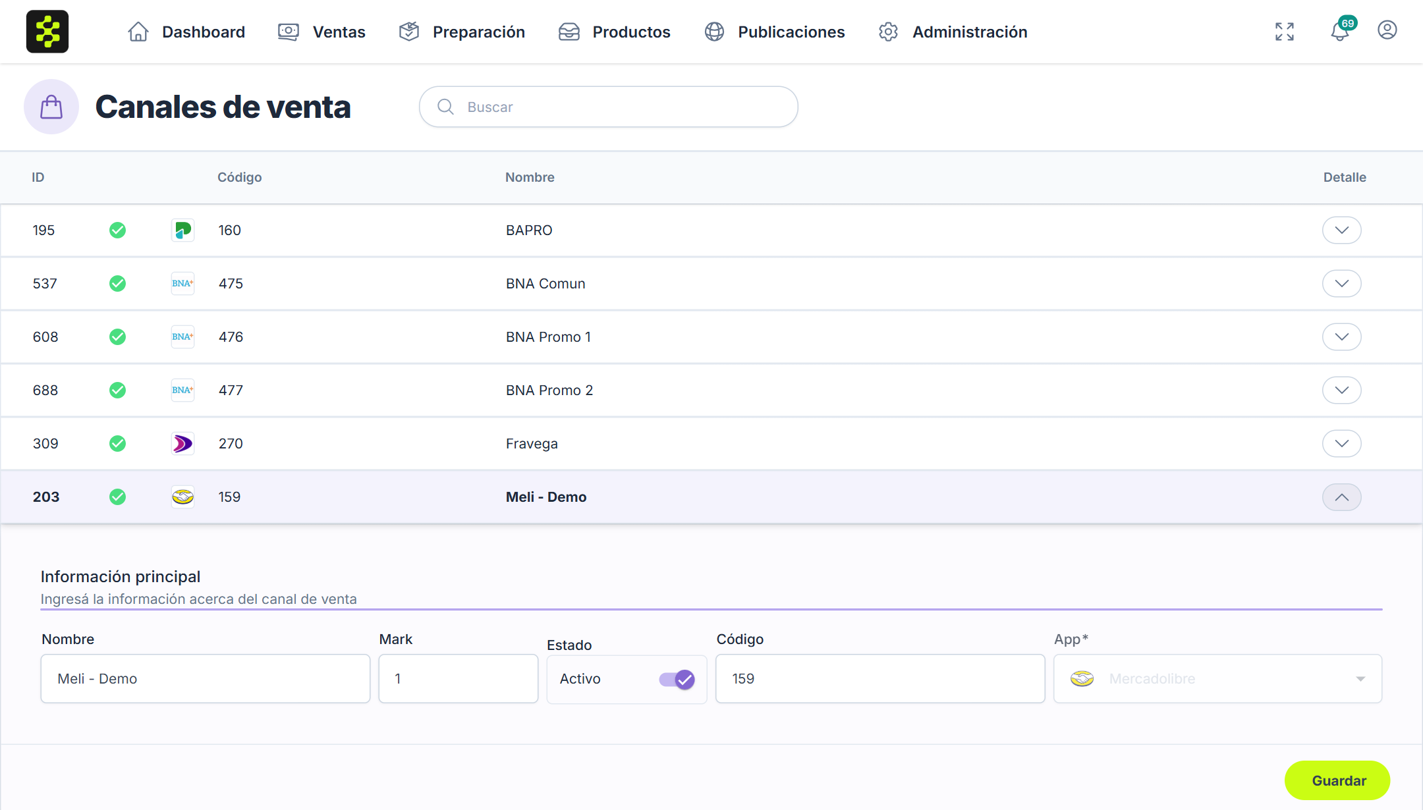The image size is (1423, 810).
Task: Toggle the Activo estado switch
Action: pos(677,679)
